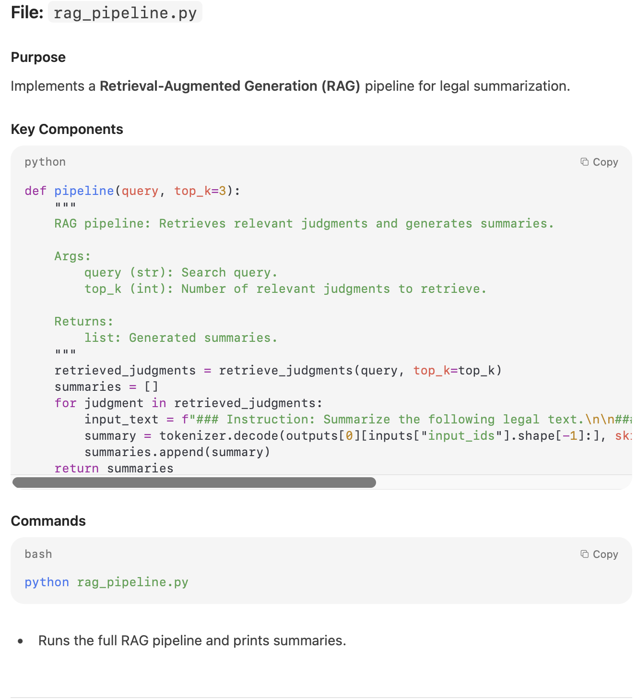Click the copy icon on the python code block
Screen dimensions: 637x700
point(585,162)
